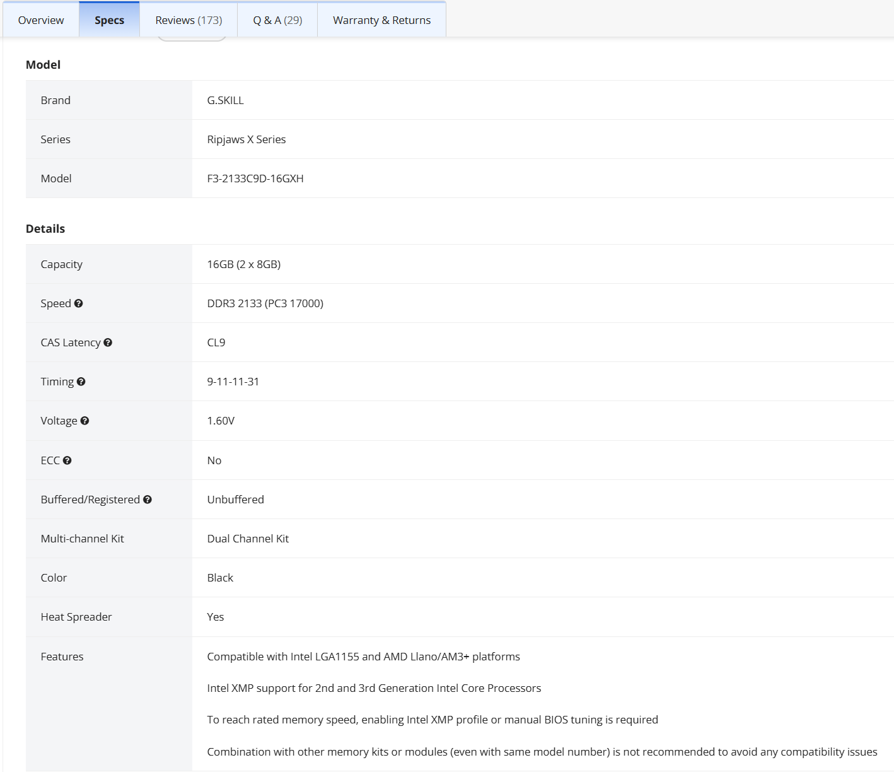The image size is (894, 772).
Task: Click the CAS Latency row label
Action: coord(71,342)
